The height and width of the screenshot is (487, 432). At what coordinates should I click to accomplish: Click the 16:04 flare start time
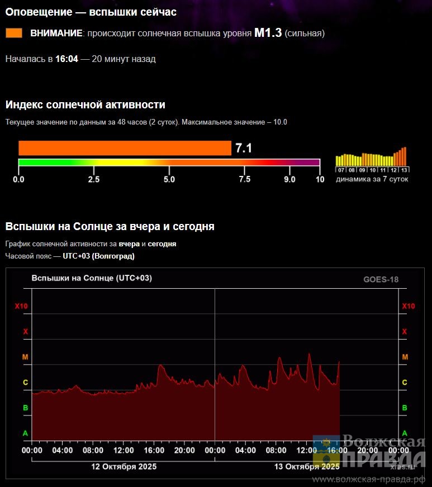(x=67, y=59)
